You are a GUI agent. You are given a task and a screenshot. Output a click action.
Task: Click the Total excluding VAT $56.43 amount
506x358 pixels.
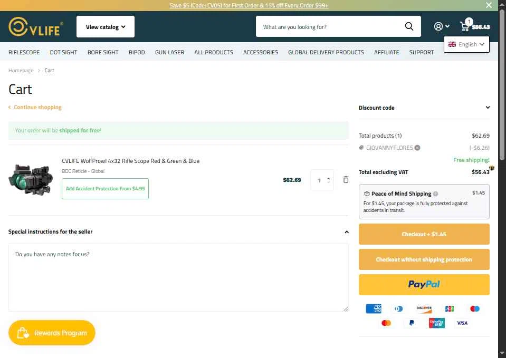480,172
